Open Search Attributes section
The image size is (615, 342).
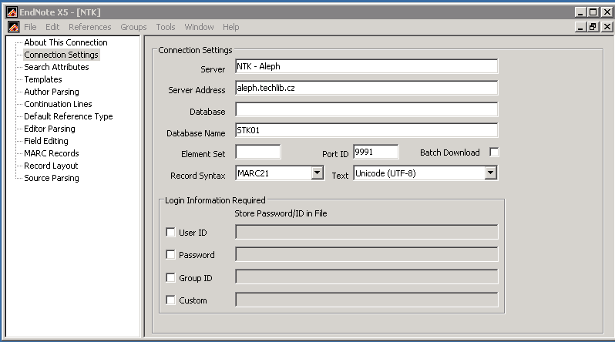[56, 67]
